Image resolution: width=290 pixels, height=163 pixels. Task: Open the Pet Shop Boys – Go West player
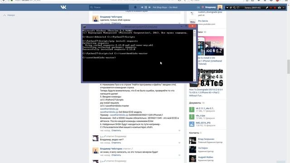[x=165, y=7]
